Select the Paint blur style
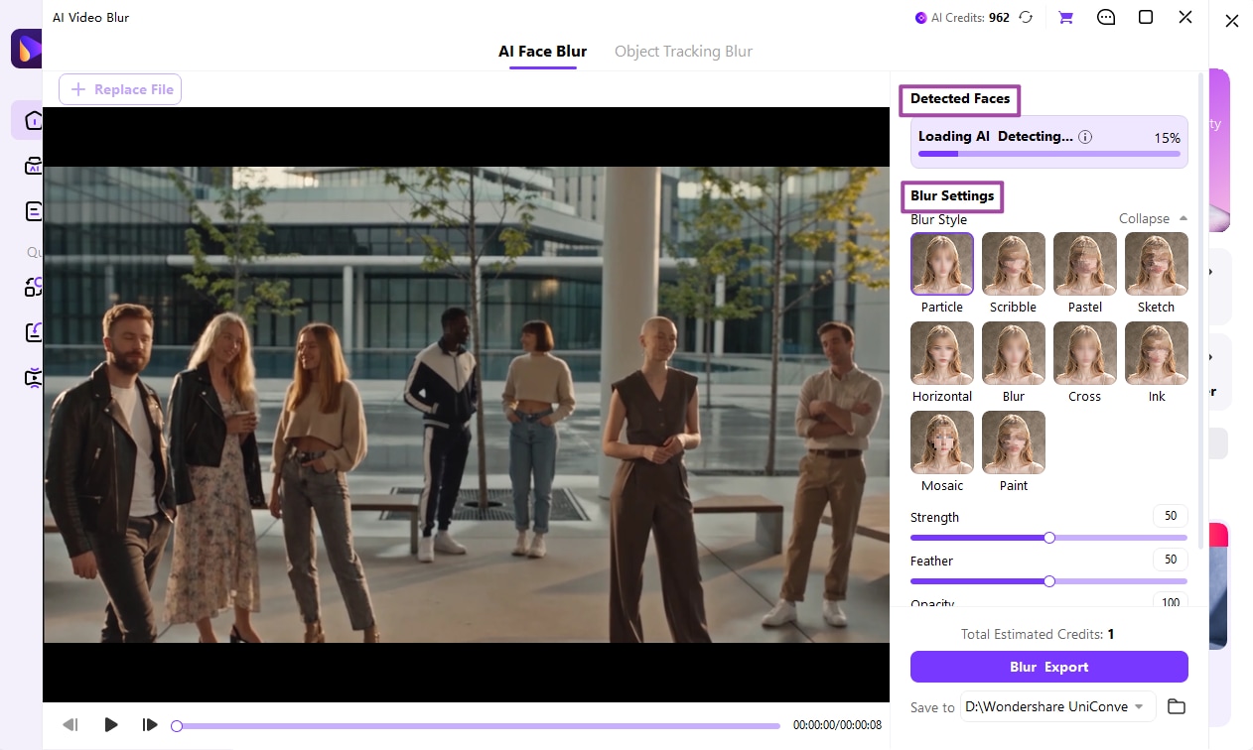The height and width of the screenshot is (750, 1253). [x=1014, y=442]
